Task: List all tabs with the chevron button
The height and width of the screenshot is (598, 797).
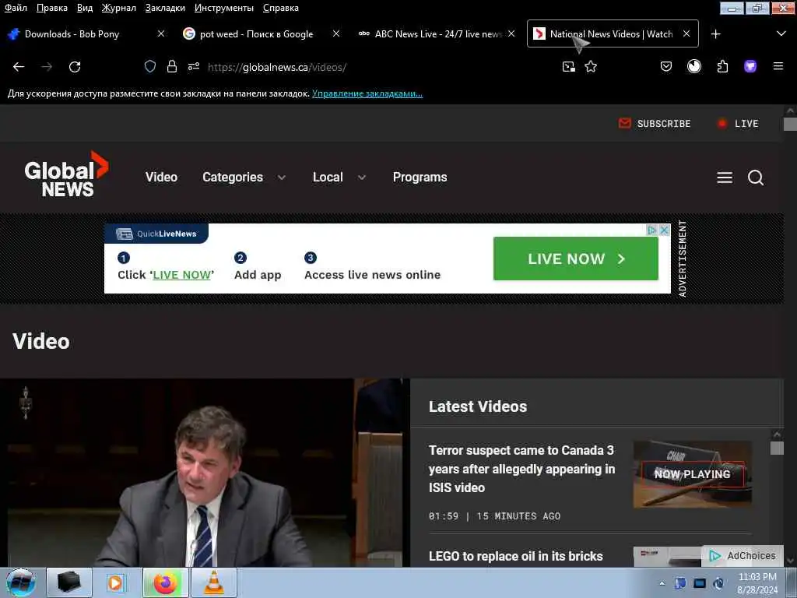Action: point(781,33)
